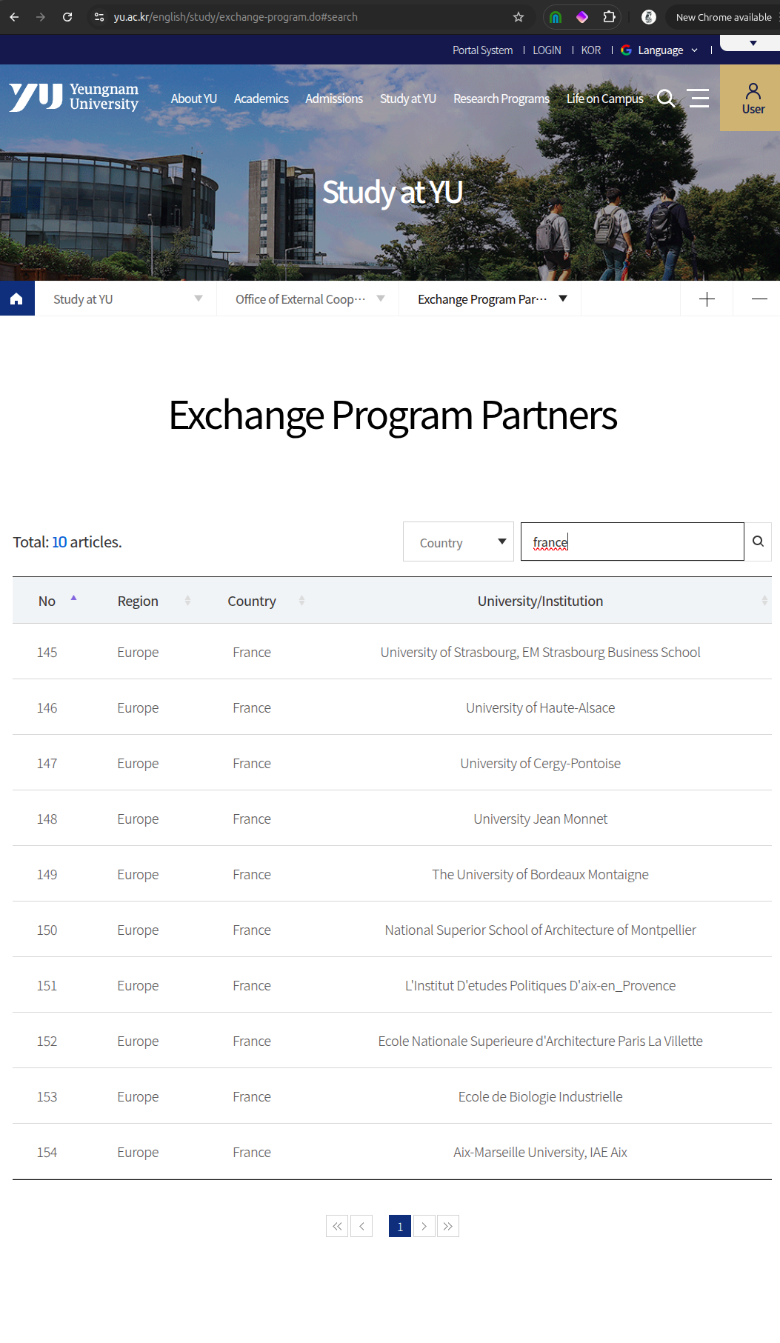Expand Office of External Coop breadcrumb dropdown
This screenshot has width=780, height=1343.
tap(308, 299)
